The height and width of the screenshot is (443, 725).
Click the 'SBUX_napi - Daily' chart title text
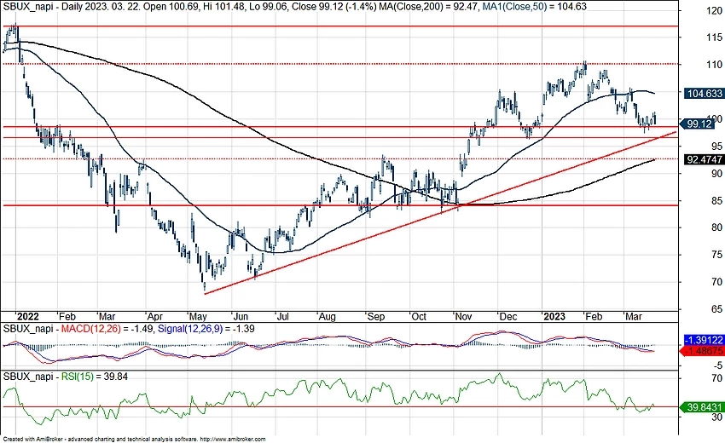coord(43,7)
